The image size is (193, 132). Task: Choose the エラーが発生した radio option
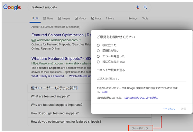coord(98,56)
